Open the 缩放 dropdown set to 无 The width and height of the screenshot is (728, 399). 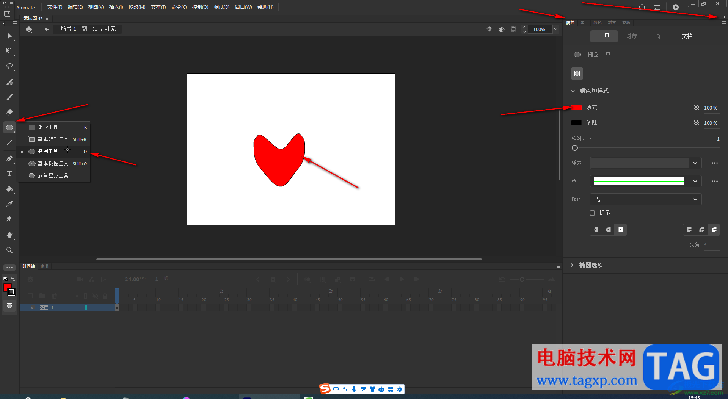[x=645, y=199]
